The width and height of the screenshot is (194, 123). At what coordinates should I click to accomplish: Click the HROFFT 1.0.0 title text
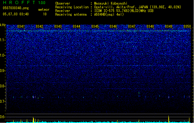pos(24,2)
